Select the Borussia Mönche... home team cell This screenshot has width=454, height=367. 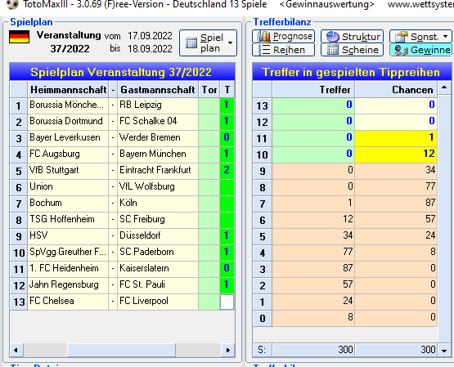pyautogui.click(x=68, y=105)
